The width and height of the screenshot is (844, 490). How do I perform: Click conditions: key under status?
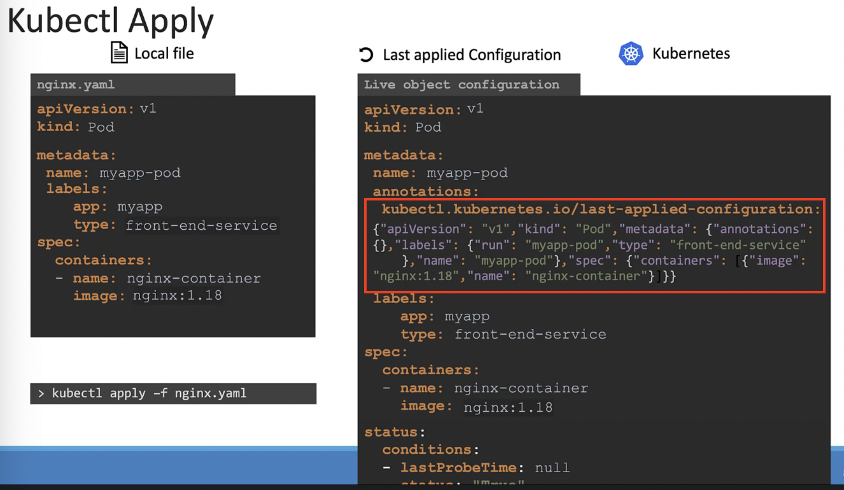pyautogui.click(x=431, y=449)
